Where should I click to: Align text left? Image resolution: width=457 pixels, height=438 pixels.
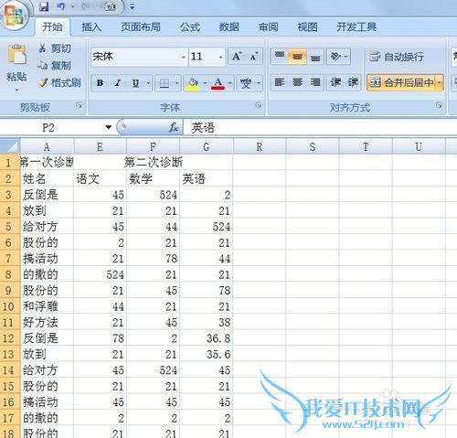(x=280, y=82)
